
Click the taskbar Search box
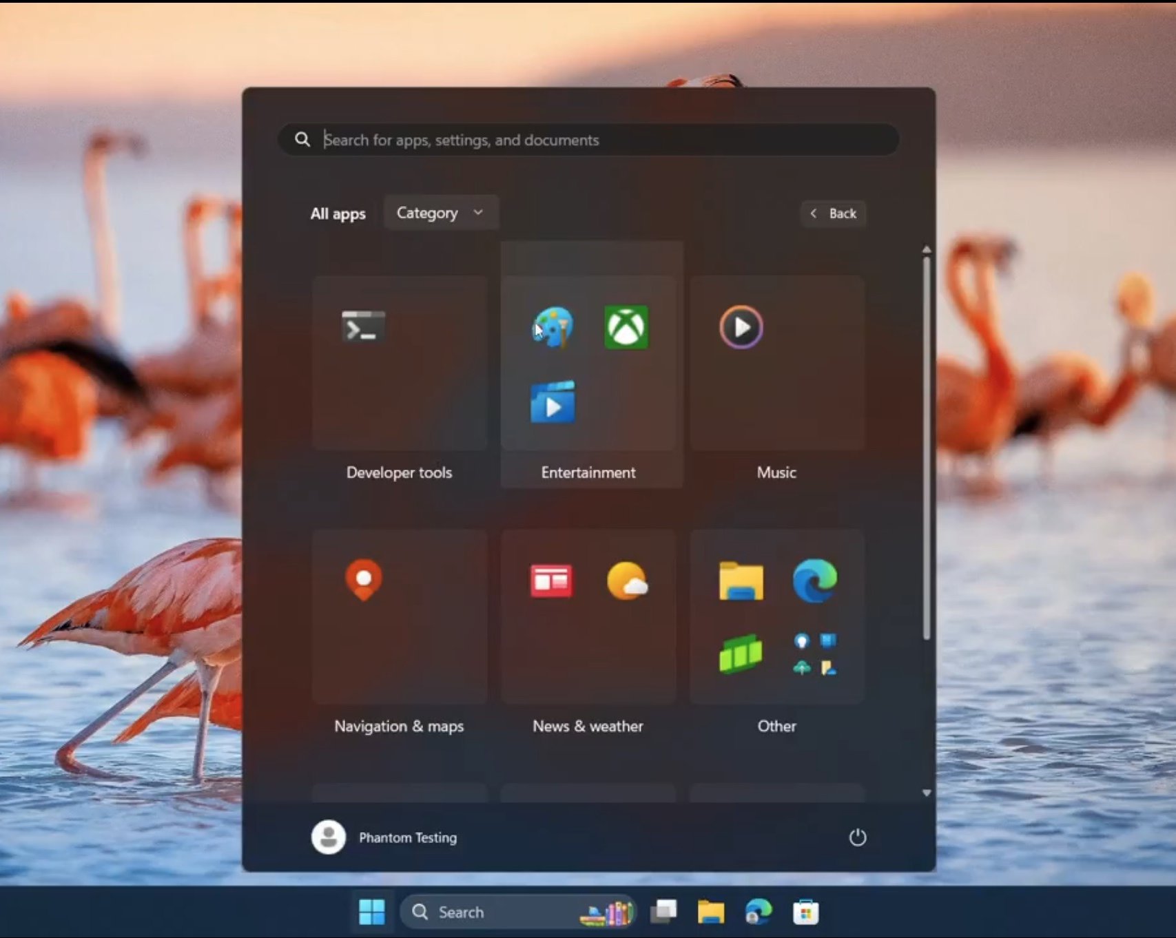(518, 912)
